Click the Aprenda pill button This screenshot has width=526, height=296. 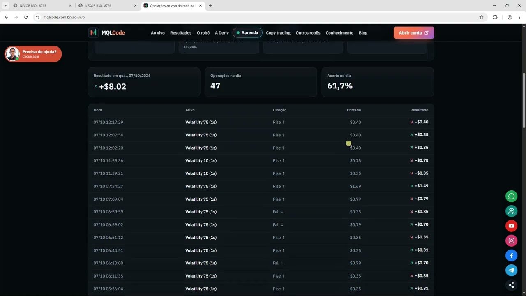tap(247, 32)
